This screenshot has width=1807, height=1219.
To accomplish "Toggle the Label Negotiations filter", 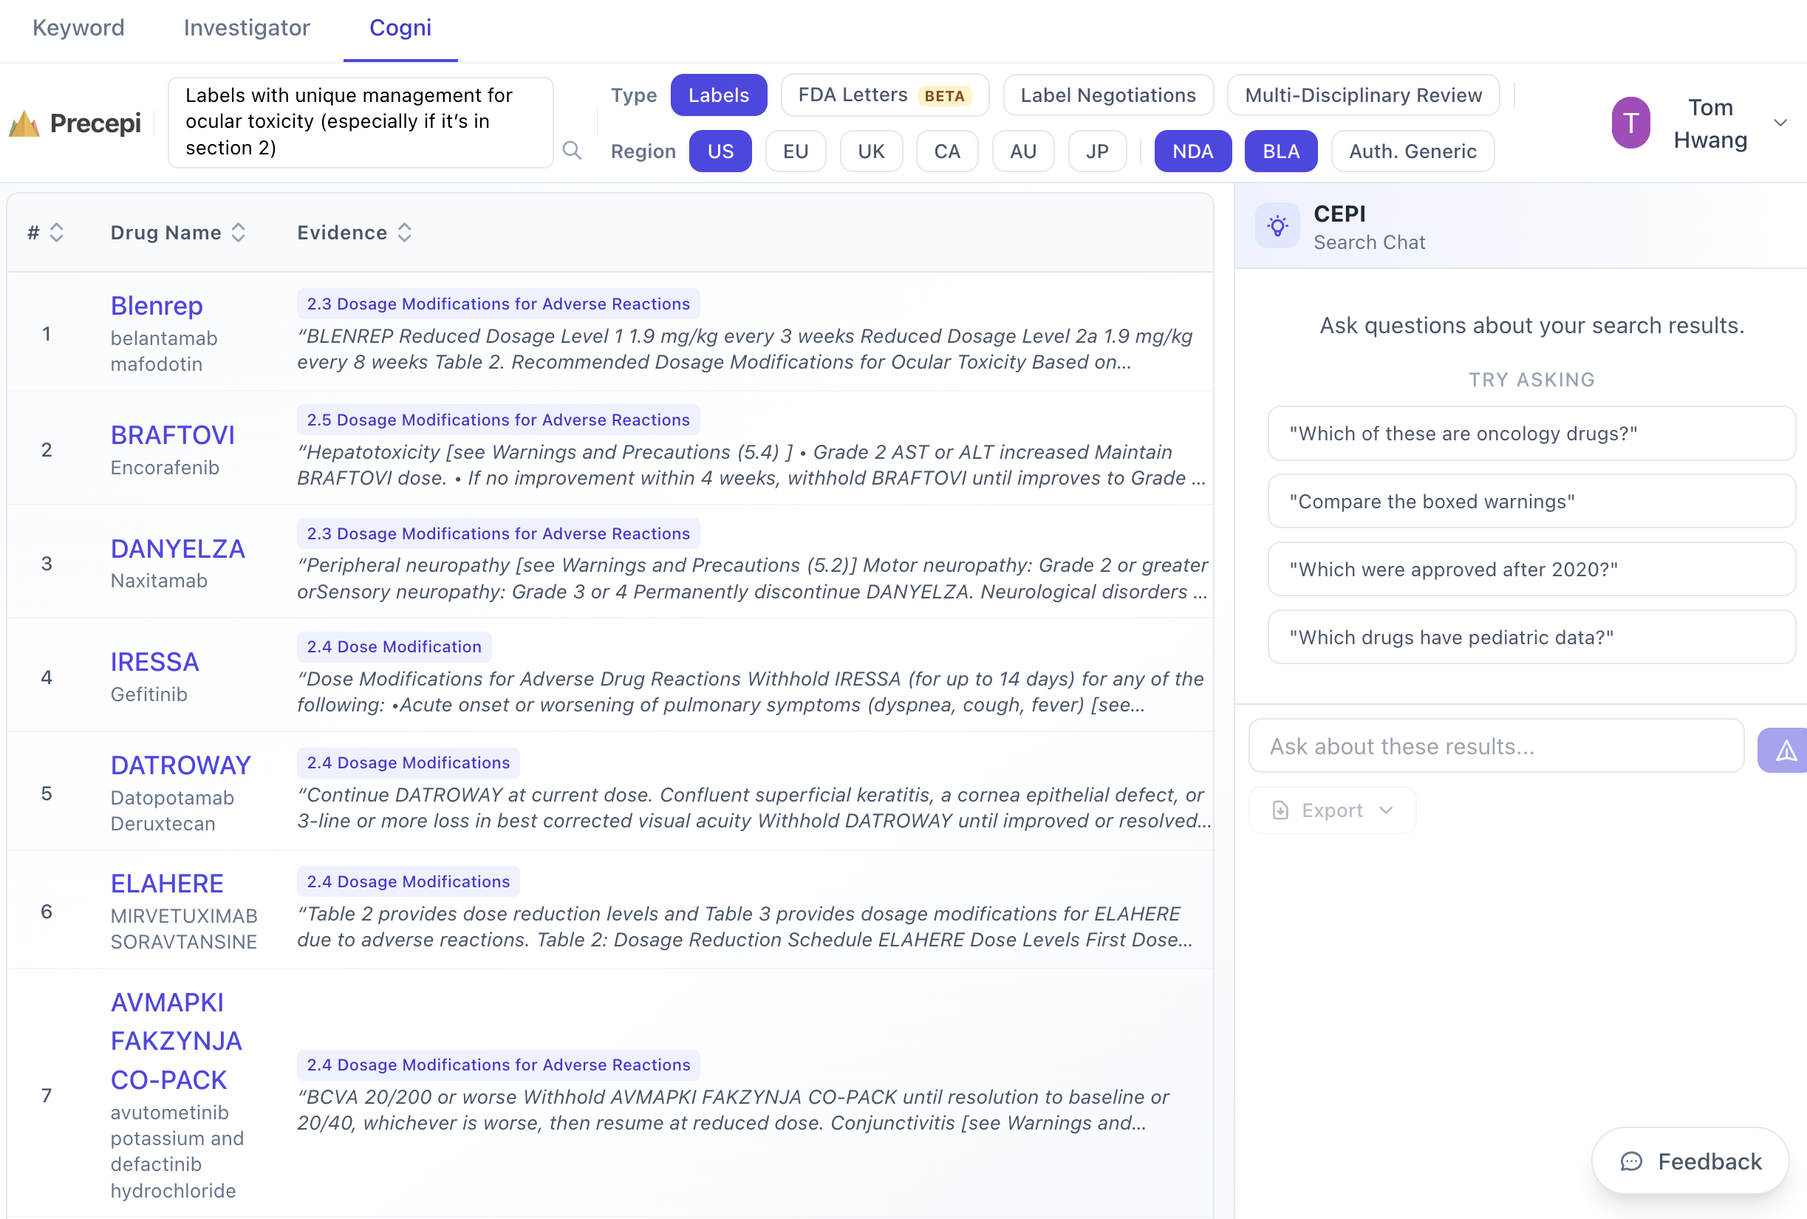I will (x=1107, y=95).
